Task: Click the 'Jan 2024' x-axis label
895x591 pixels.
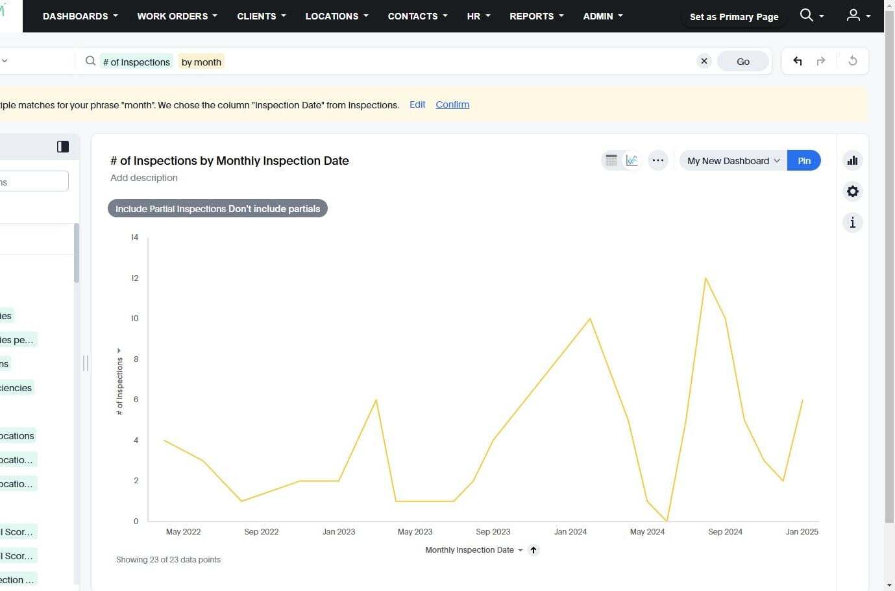Action: (570, 532)
